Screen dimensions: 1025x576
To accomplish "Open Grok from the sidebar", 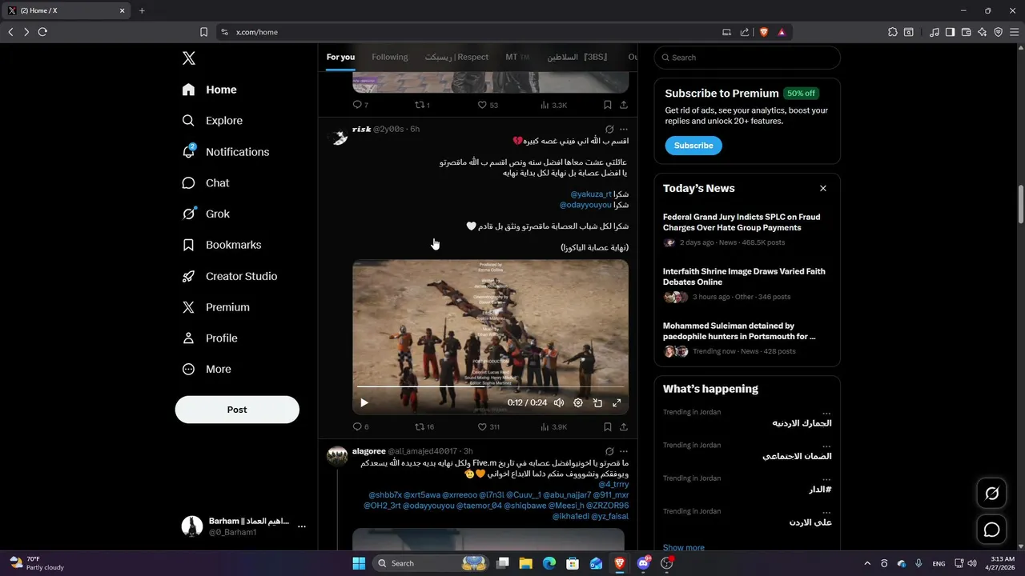I will (206, 214).
